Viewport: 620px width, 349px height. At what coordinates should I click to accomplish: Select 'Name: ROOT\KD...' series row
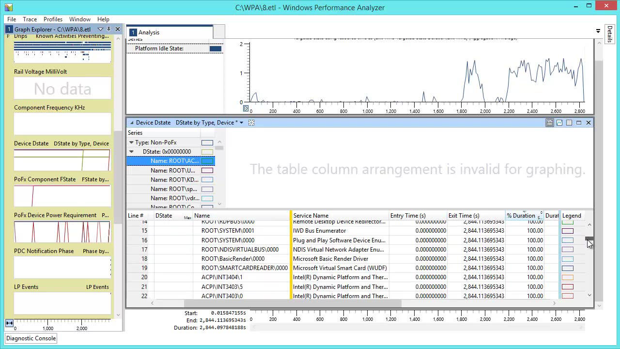coord(170,180)
